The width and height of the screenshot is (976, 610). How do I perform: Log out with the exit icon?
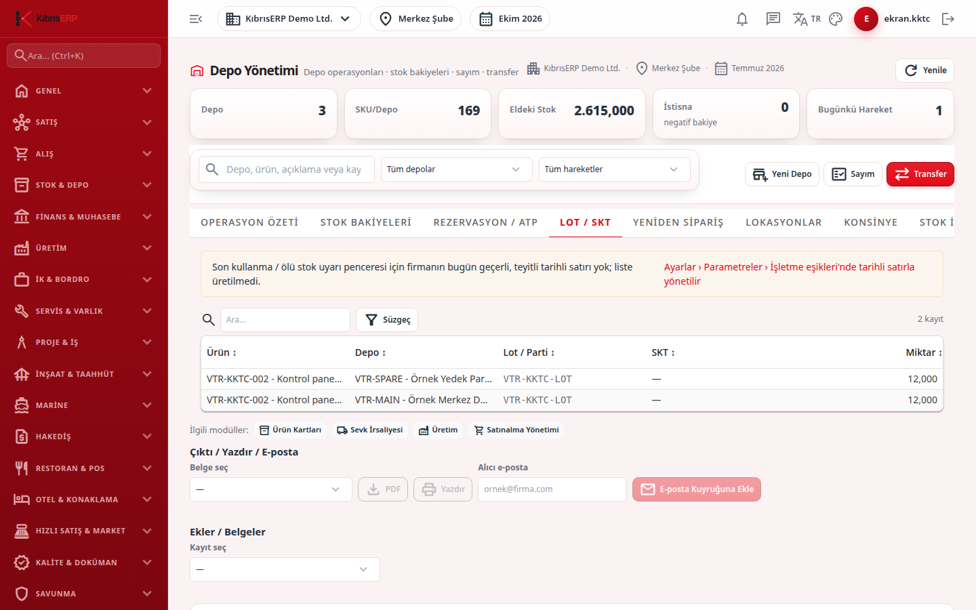pyautogui.click(x=948, y=19)
